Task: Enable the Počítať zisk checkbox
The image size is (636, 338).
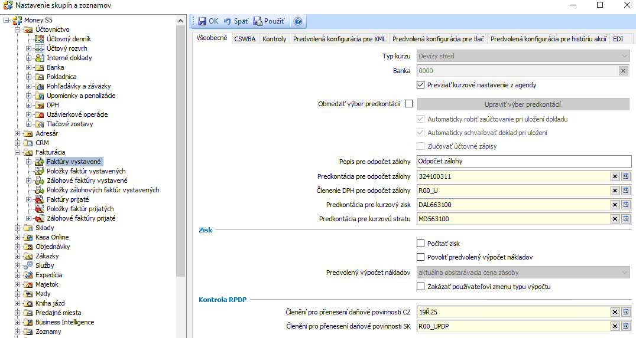Action: (421, 244)
